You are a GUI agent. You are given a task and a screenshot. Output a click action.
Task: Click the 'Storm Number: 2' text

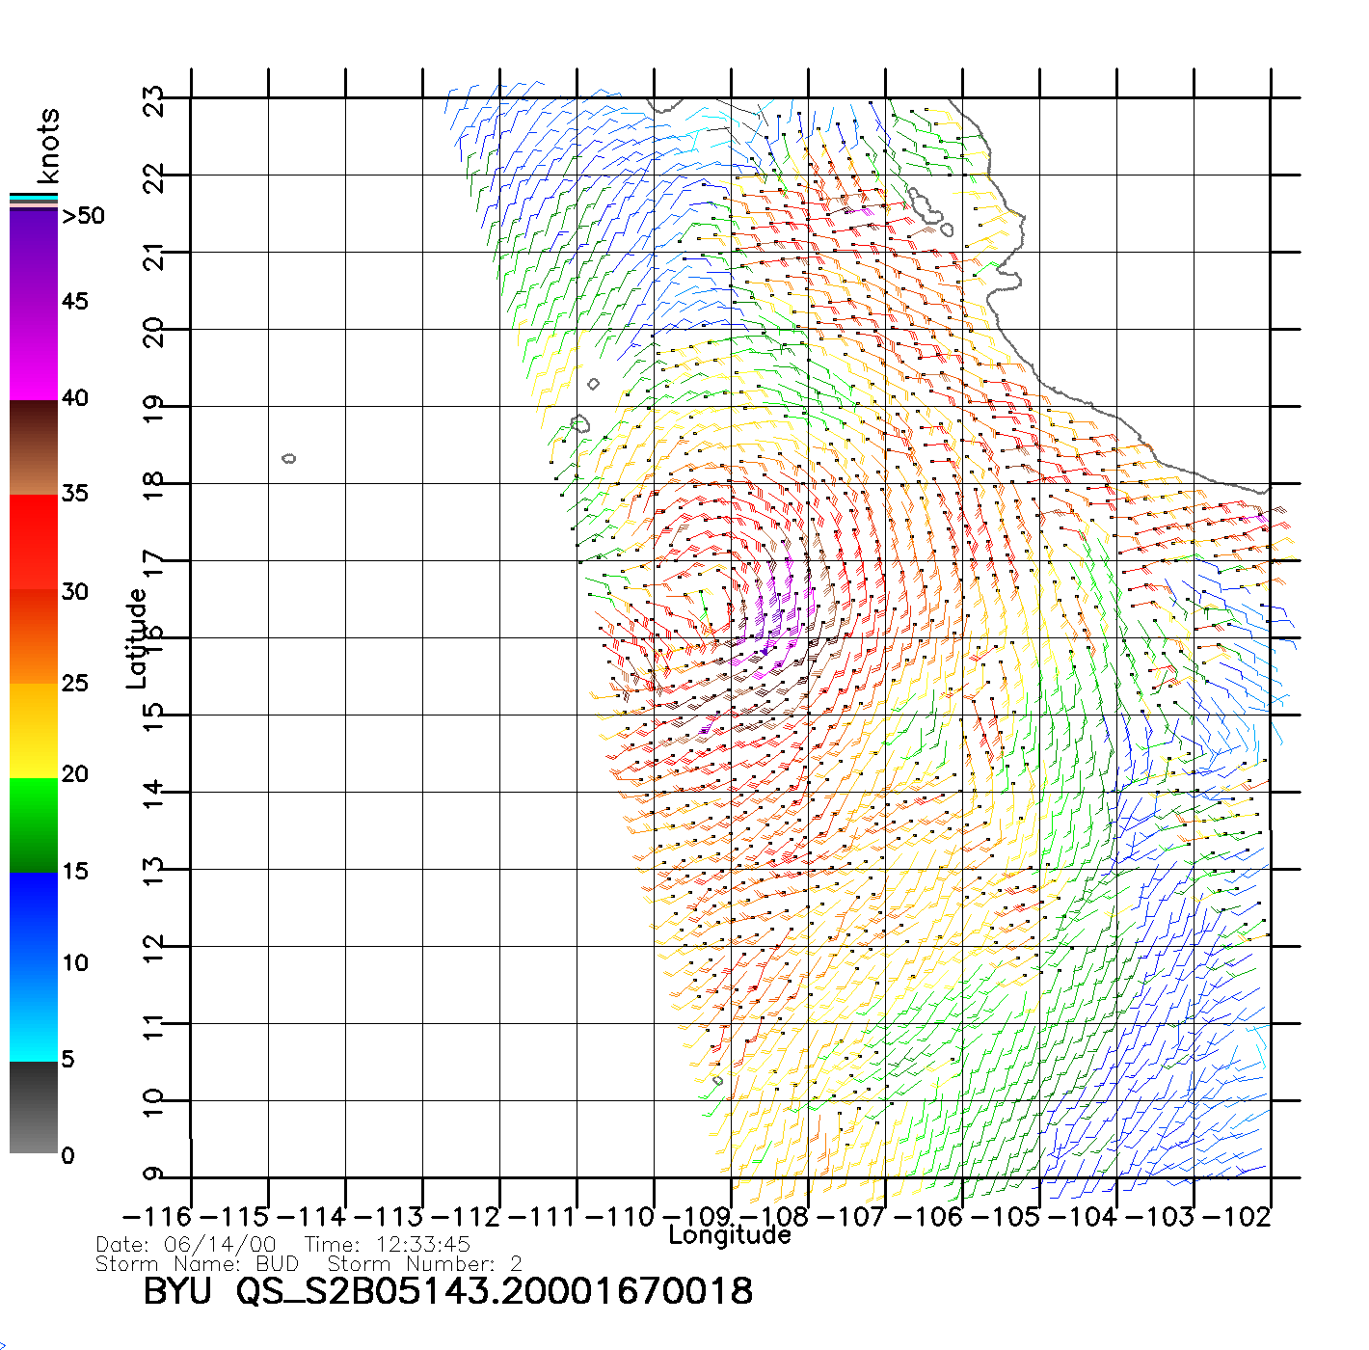pyautogui.click(x=424, y=1263)
